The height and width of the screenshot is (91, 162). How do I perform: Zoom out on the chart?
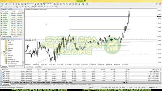67,4
